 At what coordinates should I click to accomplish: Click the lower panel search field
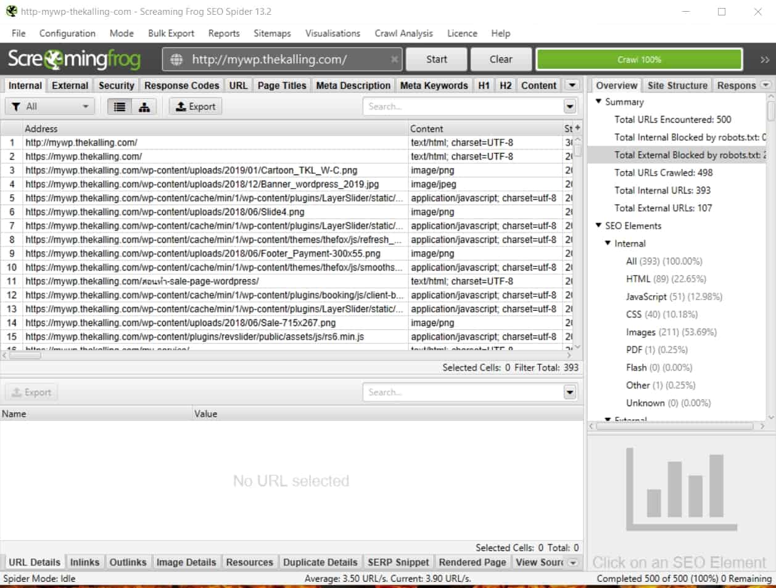pyautogui.click(x=463, y=392)
